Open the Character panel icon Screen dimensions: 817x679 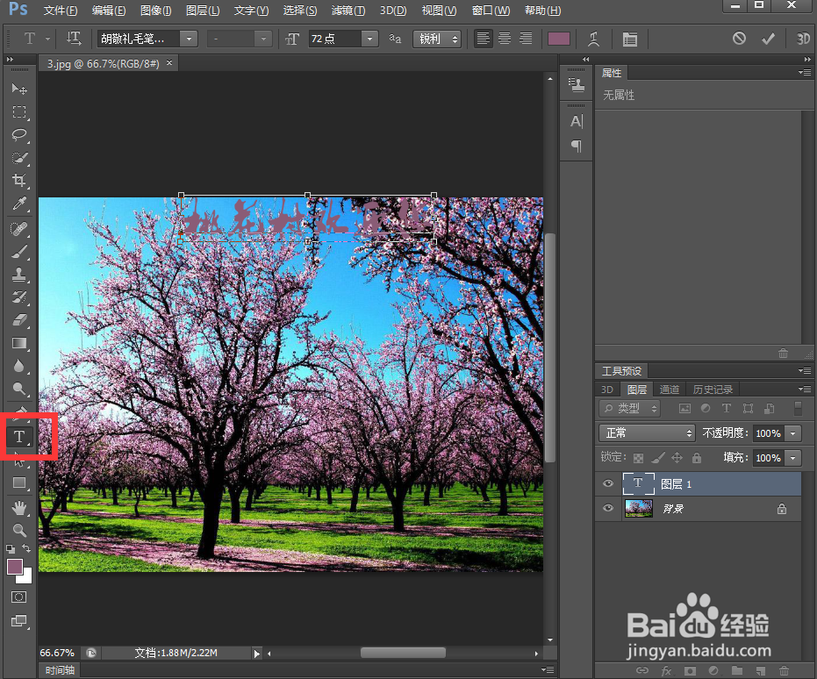[576, 121]
